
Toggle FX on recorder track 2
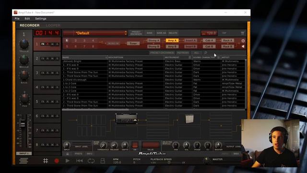(43, 59)
